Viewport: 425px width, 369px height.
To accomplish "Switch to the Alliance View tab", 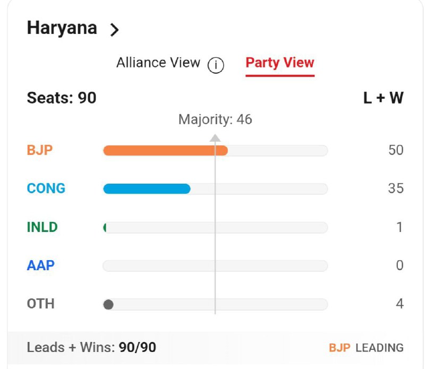I will click(x=158, y=63).
